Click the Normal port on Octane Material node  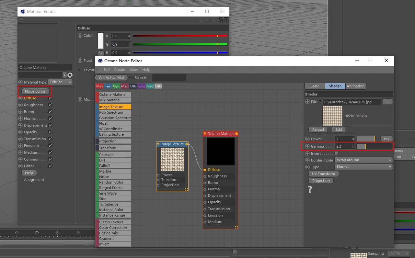(205, 189)
